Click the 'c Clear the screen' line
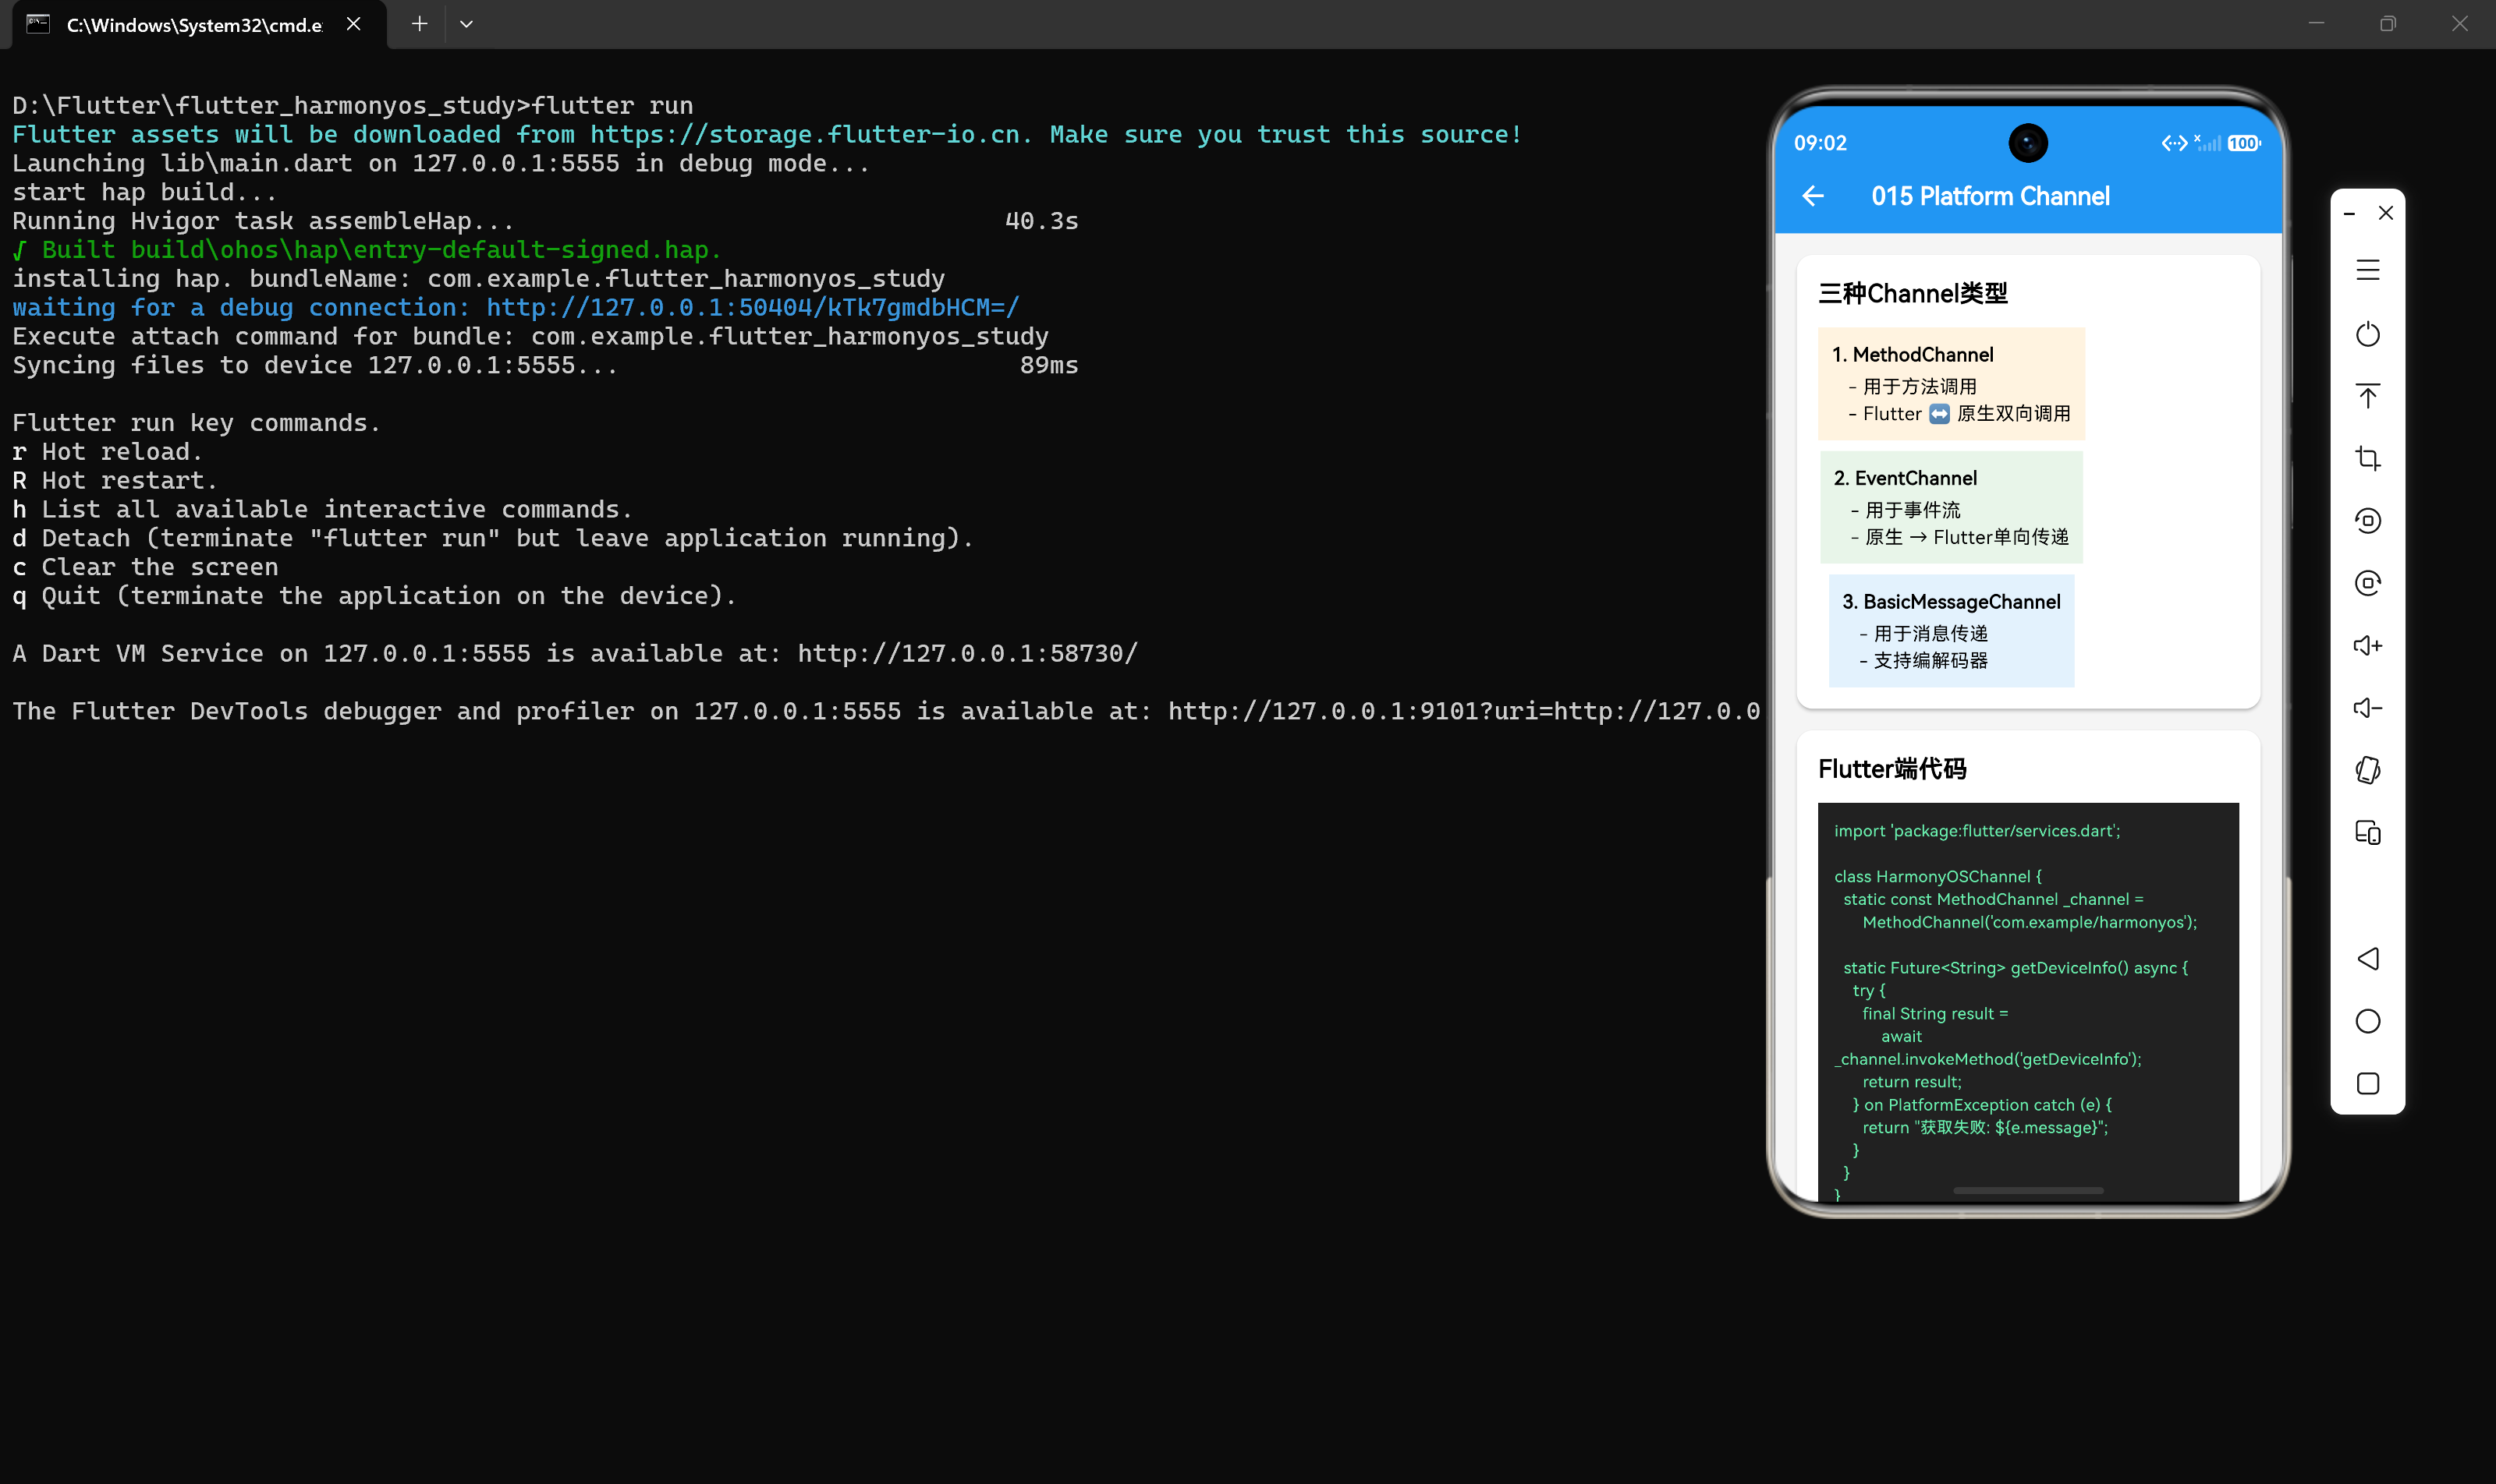The width and height of the screenshot is (2496, 1484). 145,567
